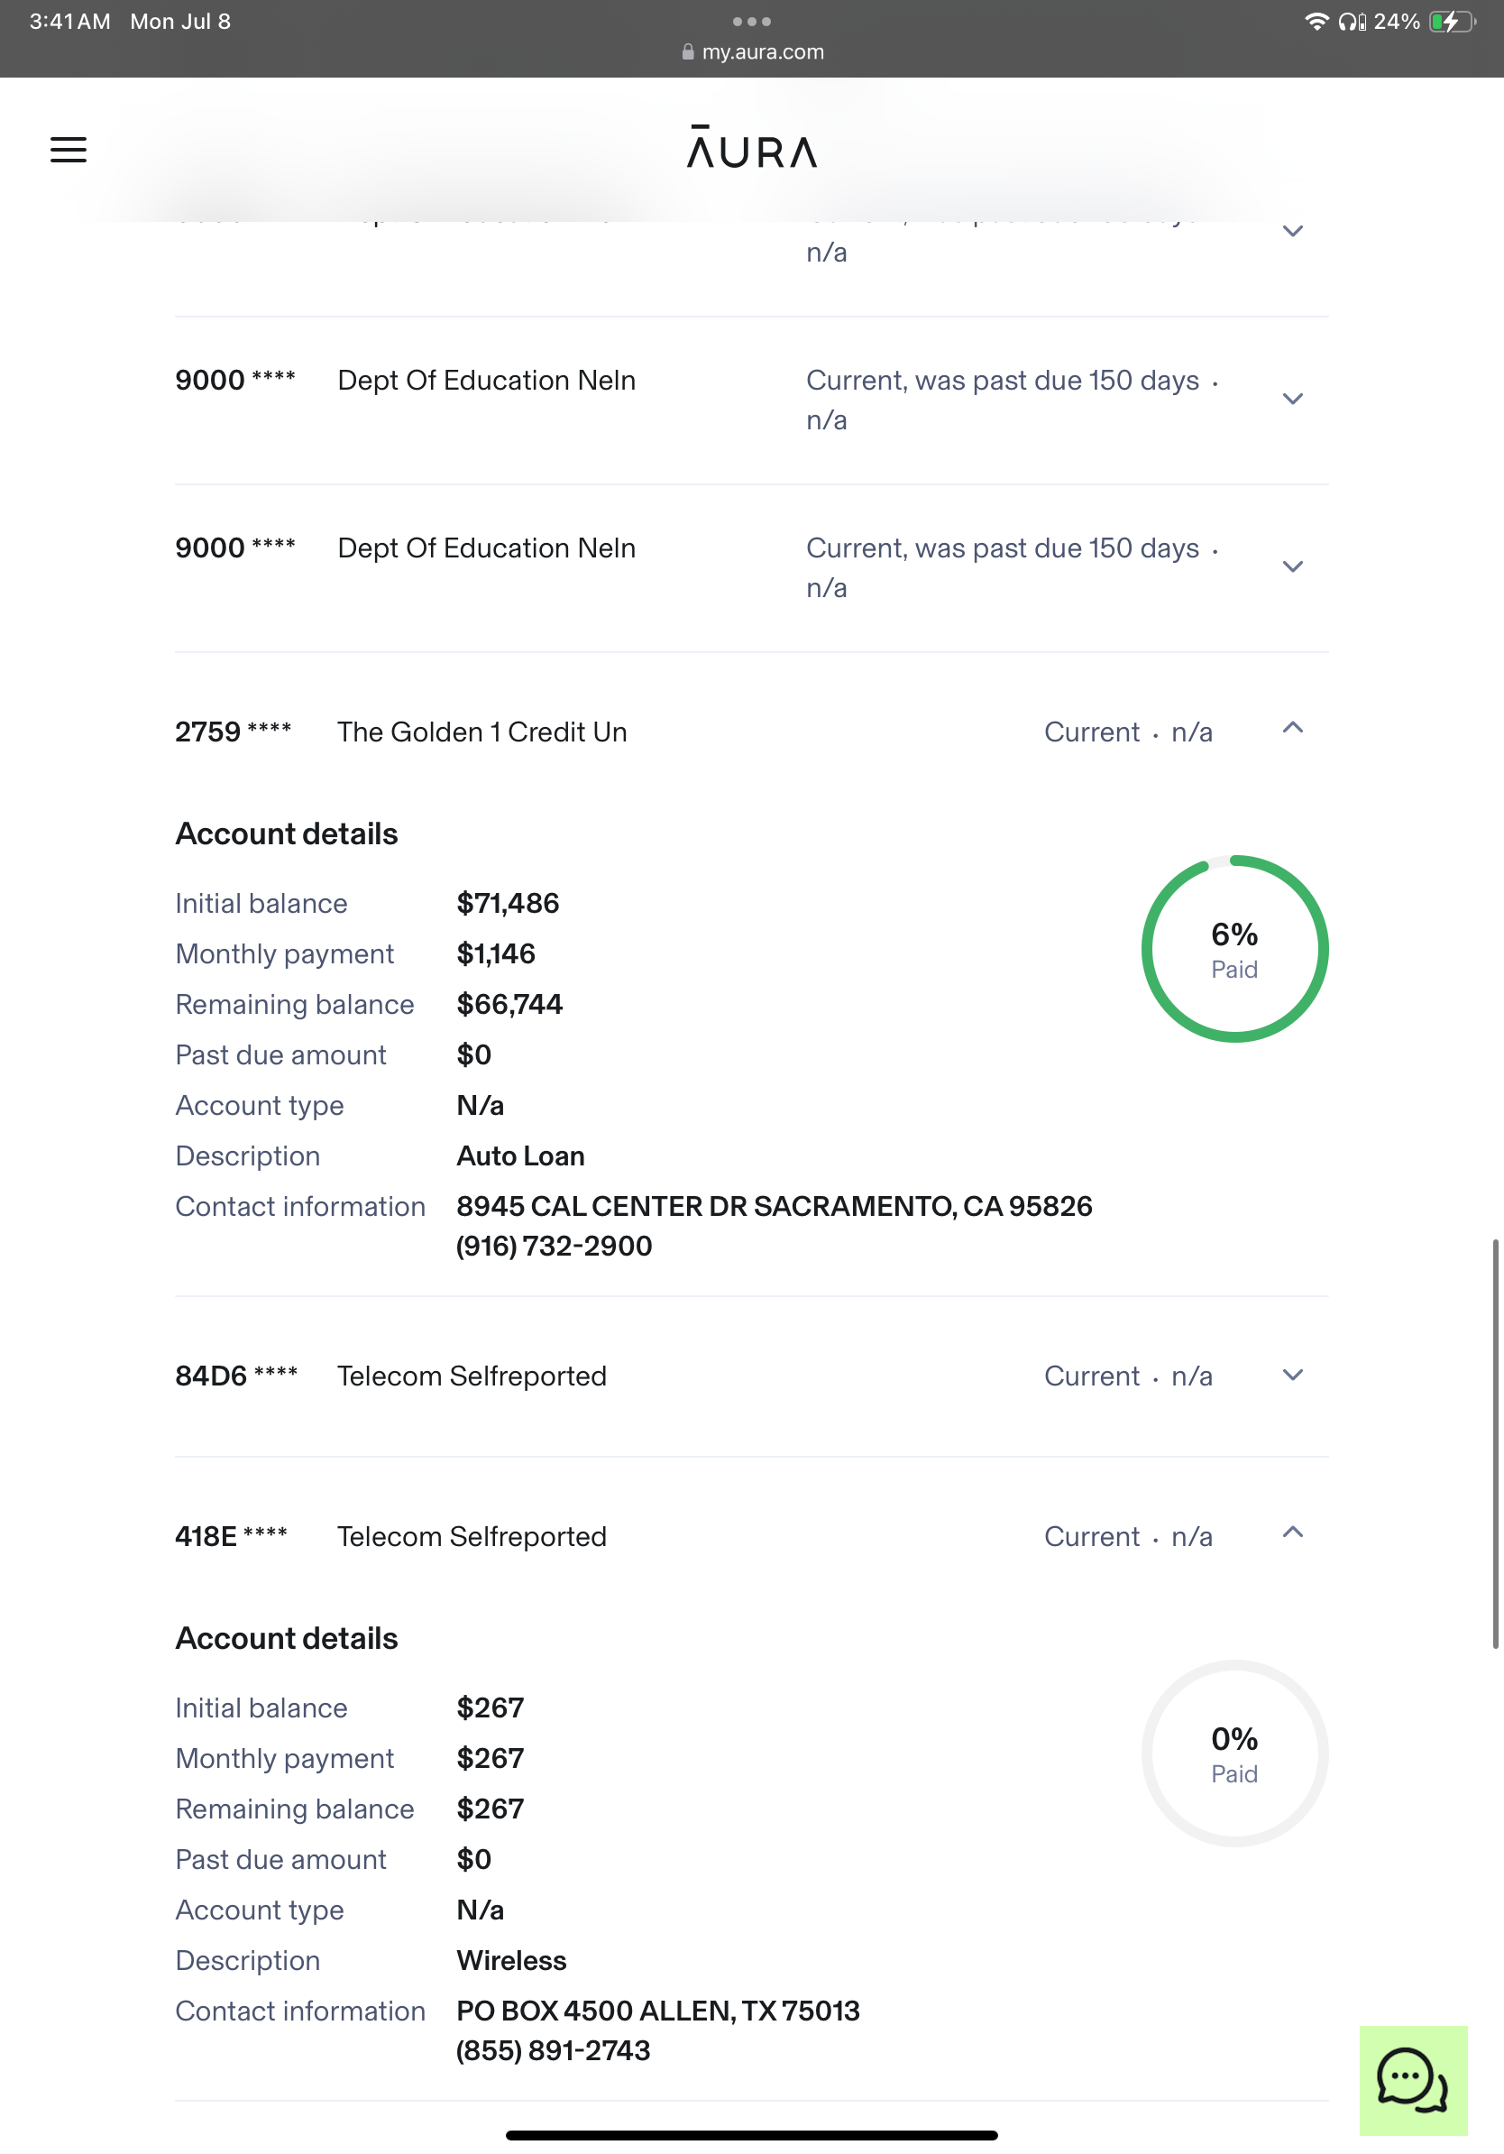The height and width of the screenshot is (2154, 1504).
Task: Tap the headphones status icon
Action: click(x=1353, y=22)
